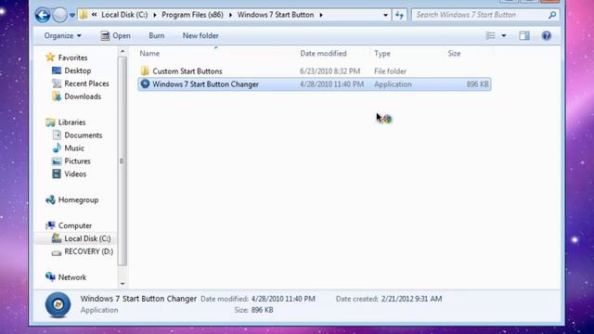Open the view options dropdown arrow
This screenshot has width=594, height=334.
tap(504, 35)
